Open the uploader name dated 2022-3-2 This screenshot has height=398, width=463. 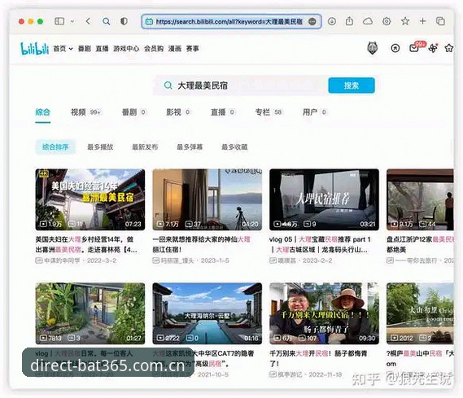click(62, 260)
